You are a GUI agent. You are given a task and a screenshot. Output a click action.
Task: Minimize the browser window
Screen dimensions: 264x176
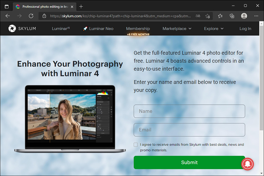point(233,6)
